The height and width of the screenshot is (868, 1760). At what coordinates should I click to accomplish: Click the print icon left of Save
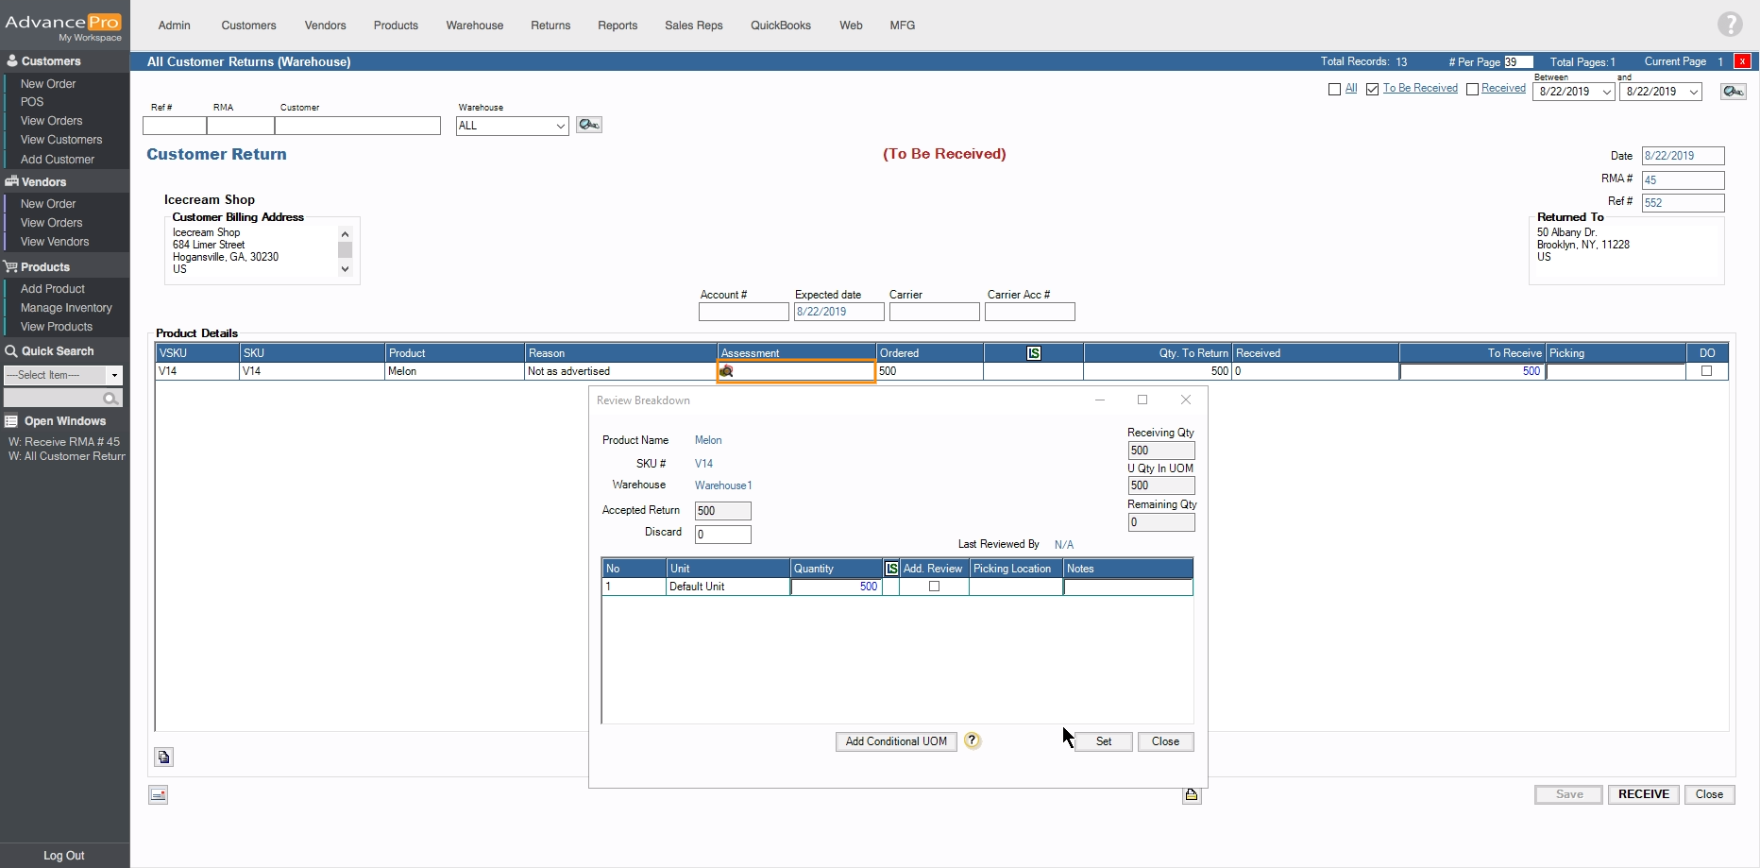point(1192,795)
